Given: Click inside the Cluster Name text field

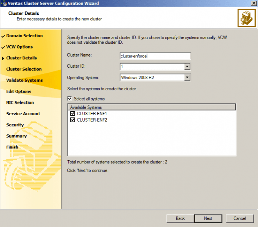Looking at the screenshot, I should coord(155,56).
